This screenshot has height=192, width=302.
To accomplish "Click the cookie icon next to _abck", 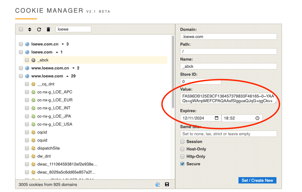I will click(33, 60).
